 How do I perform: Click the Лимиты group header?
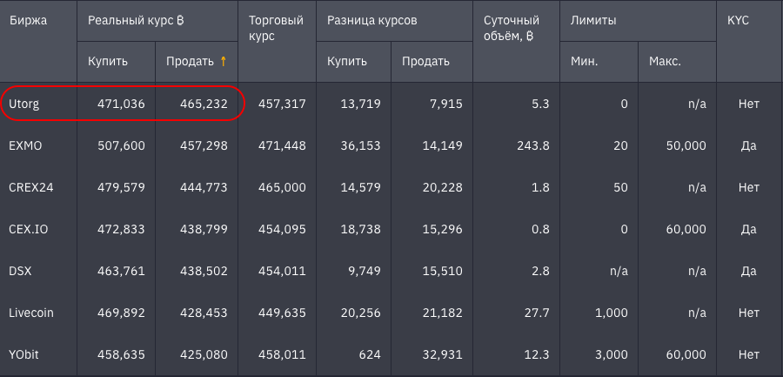pyautogui.click(x=593, y=21)
